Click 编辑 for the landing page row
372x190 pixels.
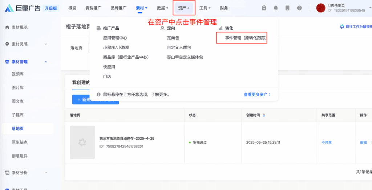tap(363, 142)
